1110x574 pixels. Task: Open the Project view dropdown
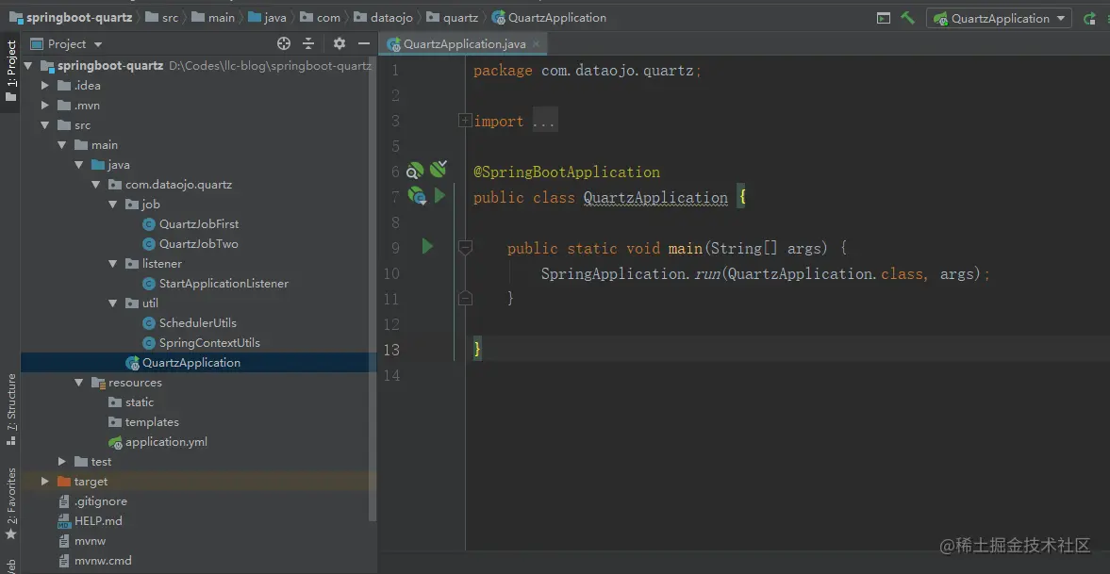98,44
